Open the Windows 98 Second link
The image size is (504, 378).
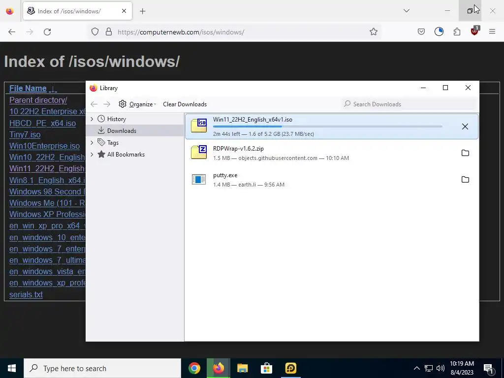(x=47, y=191)
